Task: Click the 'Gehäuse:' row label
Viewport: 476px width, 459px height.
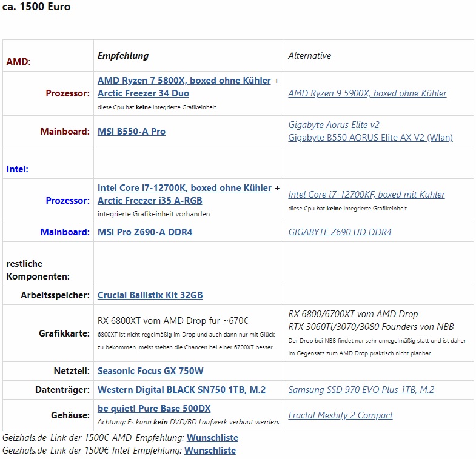Action: [x=70, y=415]
